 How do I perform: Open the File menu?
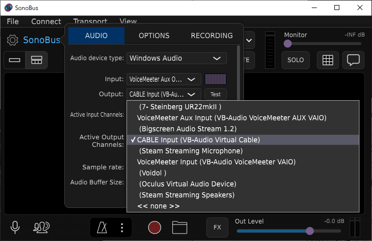click(x=13, y=22)
